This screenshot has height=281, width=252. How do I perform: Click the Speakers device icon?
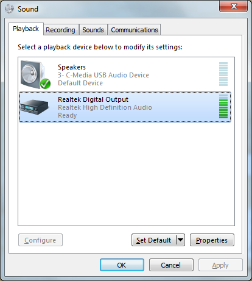coord(35,74)
